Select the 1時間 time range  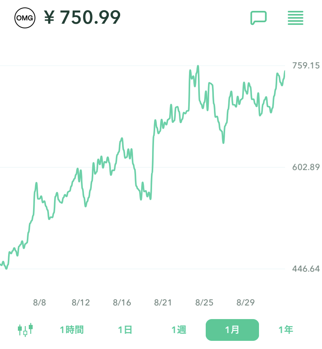[72, 330]
